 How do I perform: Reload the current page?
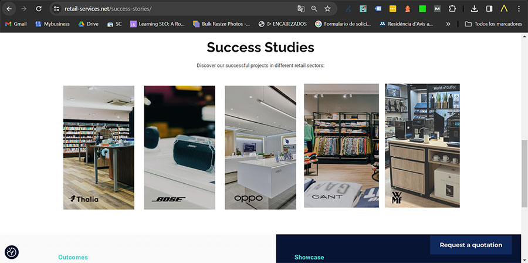click(39, 9)
